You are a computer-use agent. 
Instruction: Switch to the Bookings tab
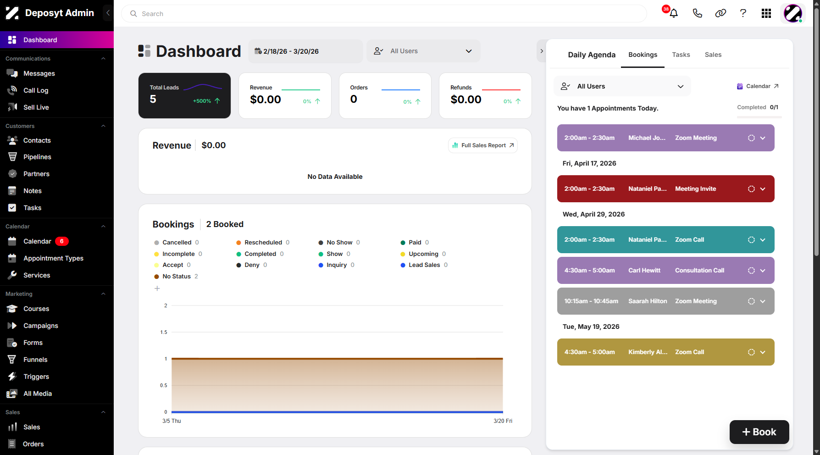[643, 55]
